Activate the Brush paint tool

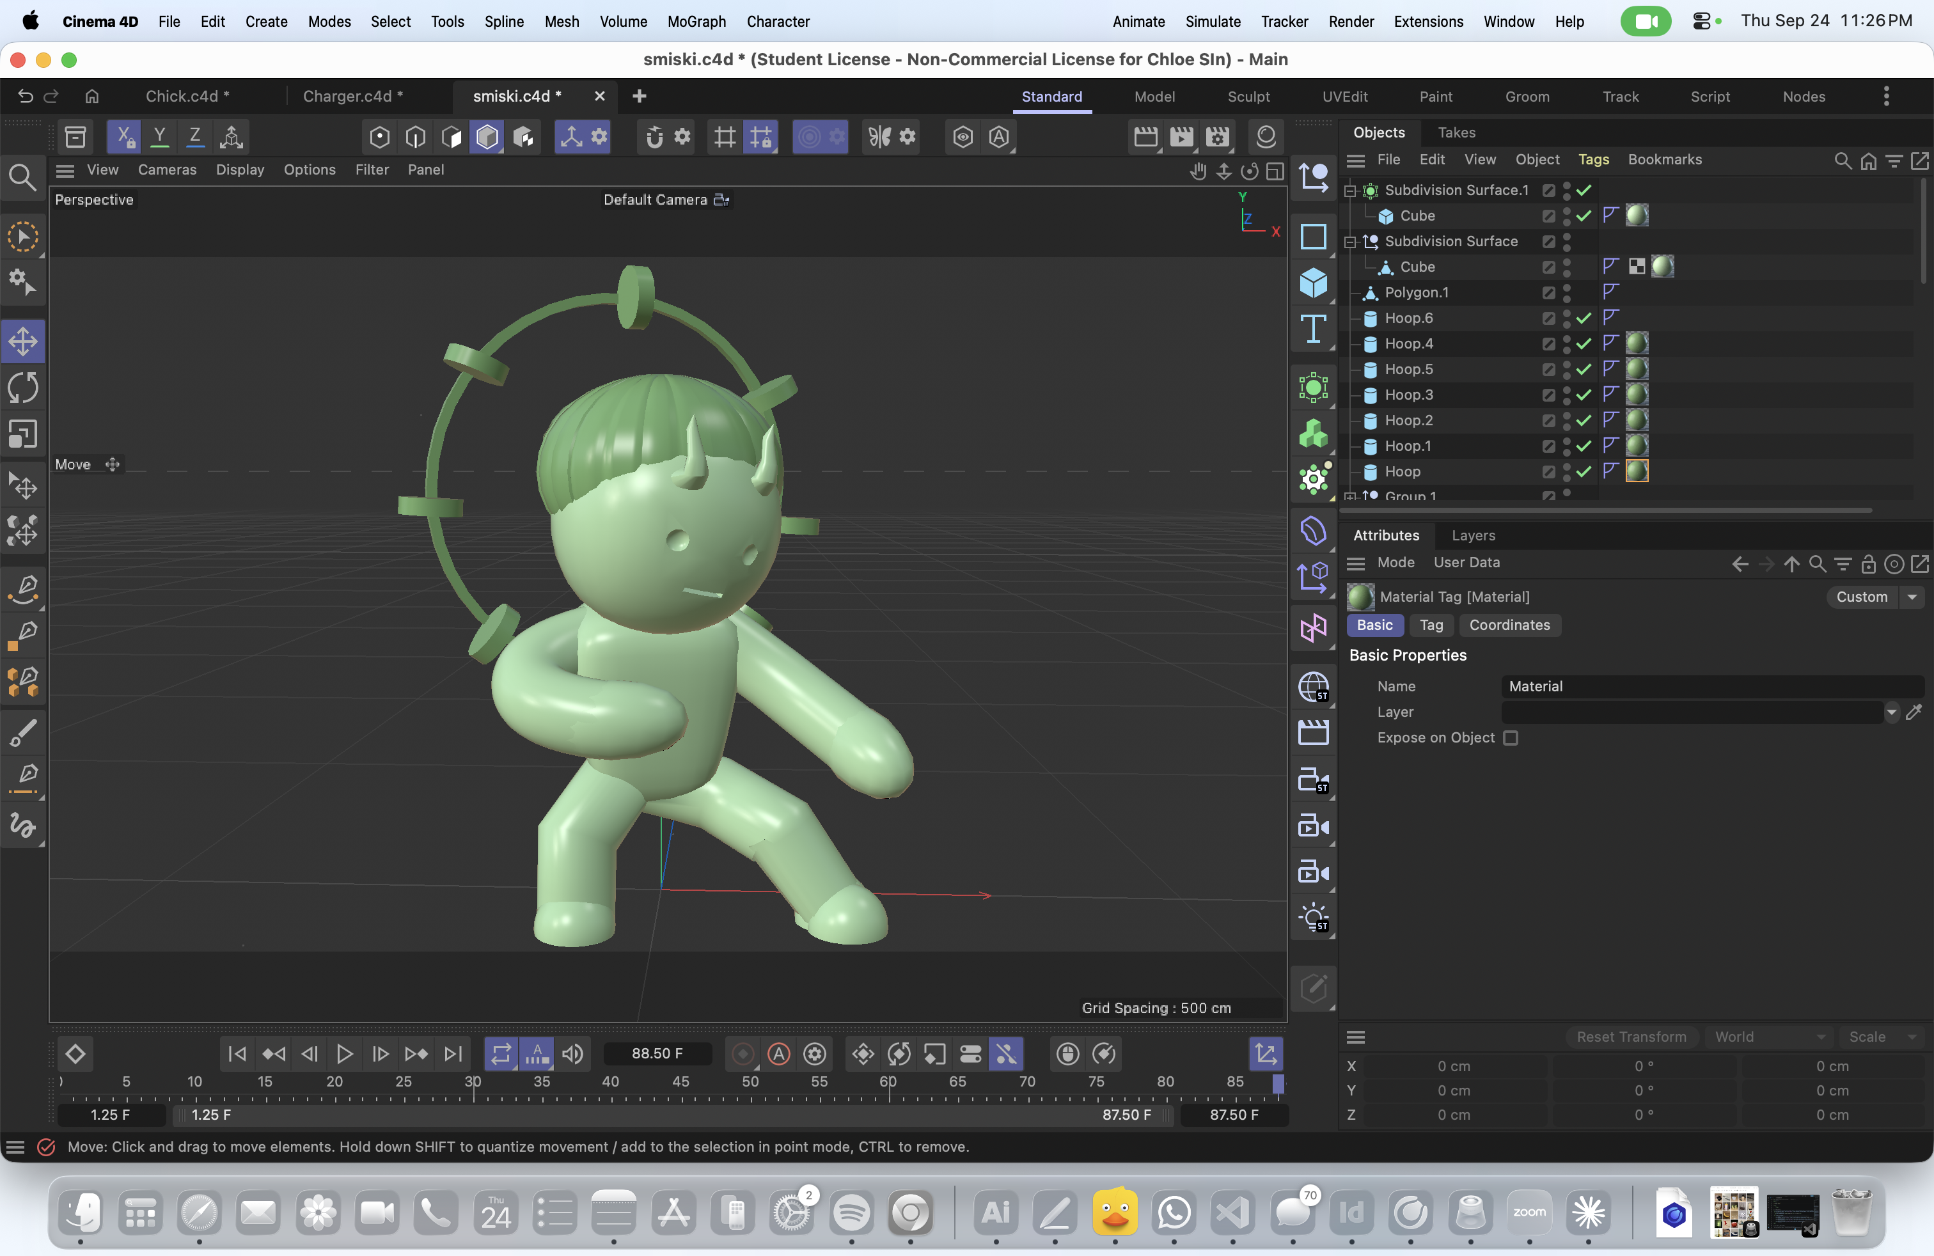[23, 734]
